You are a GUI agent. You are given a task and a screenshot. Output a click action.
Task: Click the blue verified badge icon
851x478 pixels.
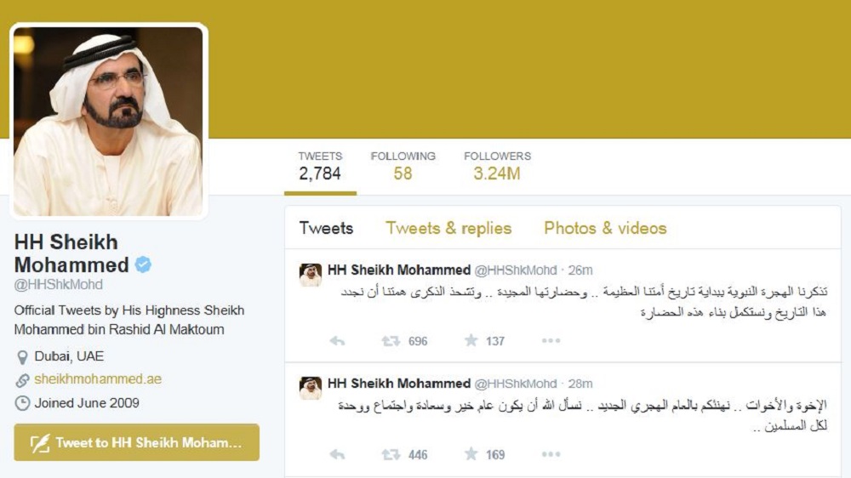point(143,265)
